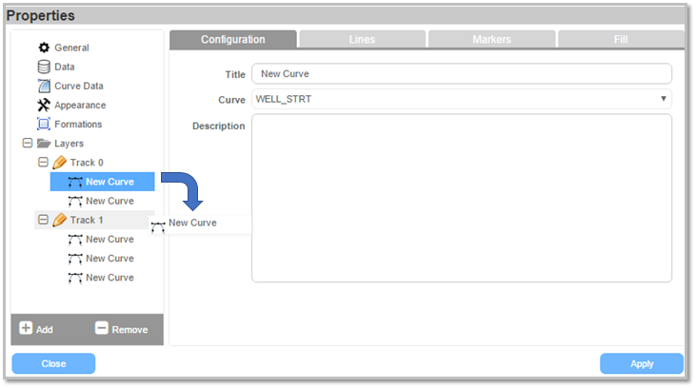Screen dimensions: 696x388
Task: Select the Configuration tab
Action: pyautogui.click(x=233, y=39)
